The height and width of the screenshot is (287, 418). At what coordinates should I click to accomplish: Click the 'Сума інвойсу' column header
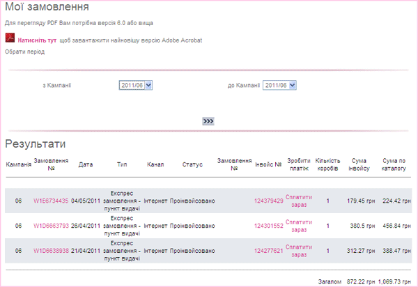click(x=359, y=164)
